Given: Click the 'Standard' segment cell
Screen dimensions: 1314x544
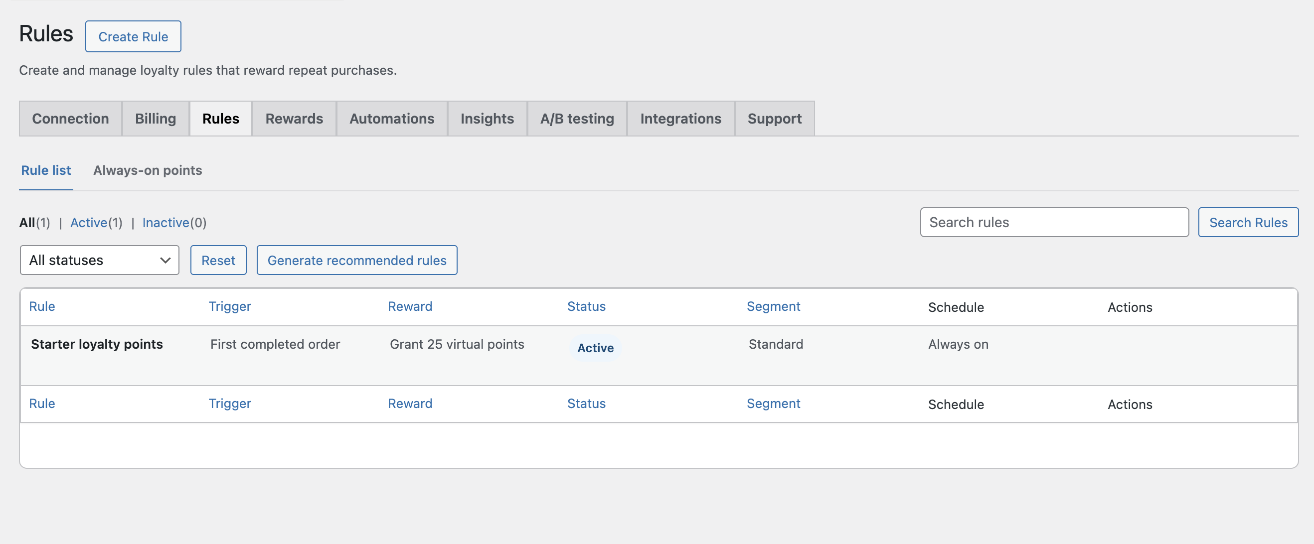Looking at the screenshot, I should 776,344.
